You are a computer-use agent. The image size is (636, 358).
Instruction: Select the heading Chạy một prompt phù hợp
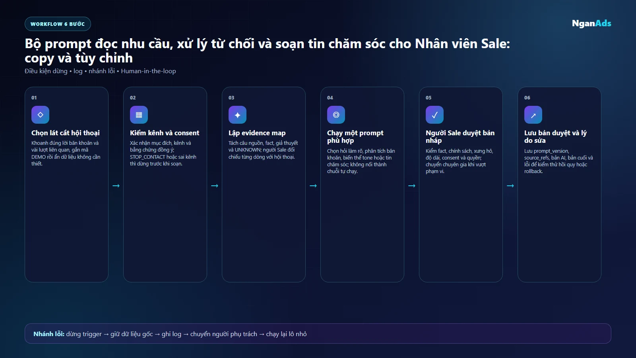coord(355,136)
